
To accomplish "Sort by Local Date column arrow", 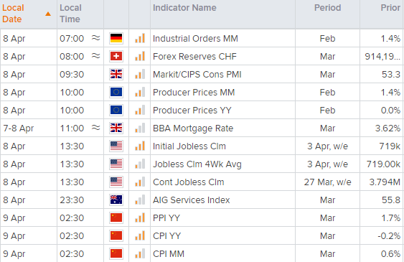I will click(48, 14).
